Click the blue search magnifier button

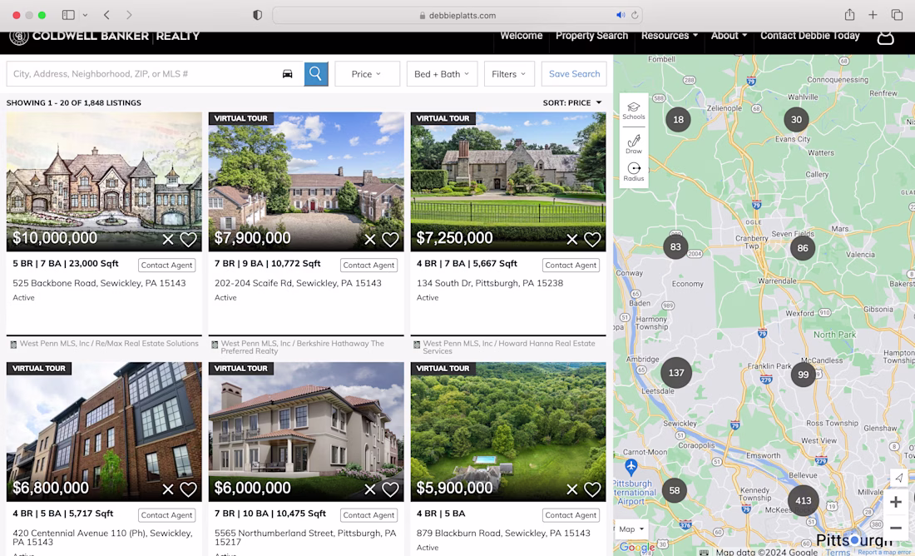[316, 73]
